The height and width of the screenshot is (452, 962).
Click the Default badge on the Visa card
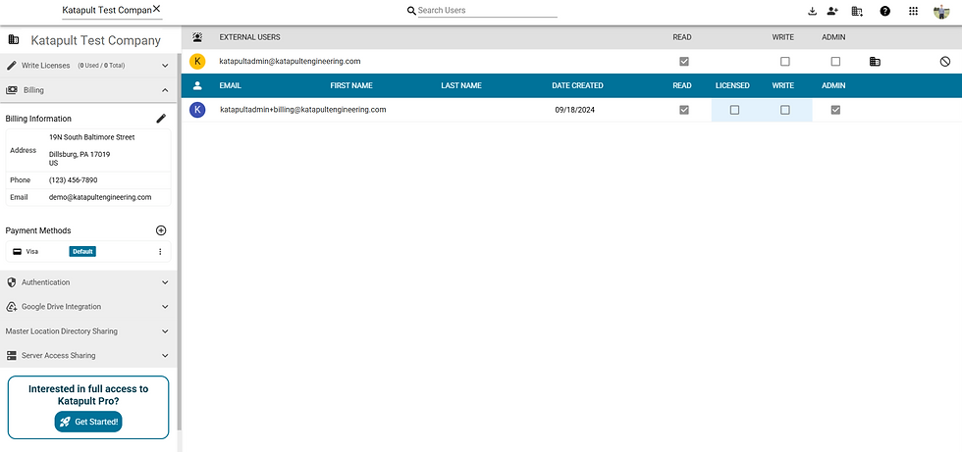tap(82, 252)
